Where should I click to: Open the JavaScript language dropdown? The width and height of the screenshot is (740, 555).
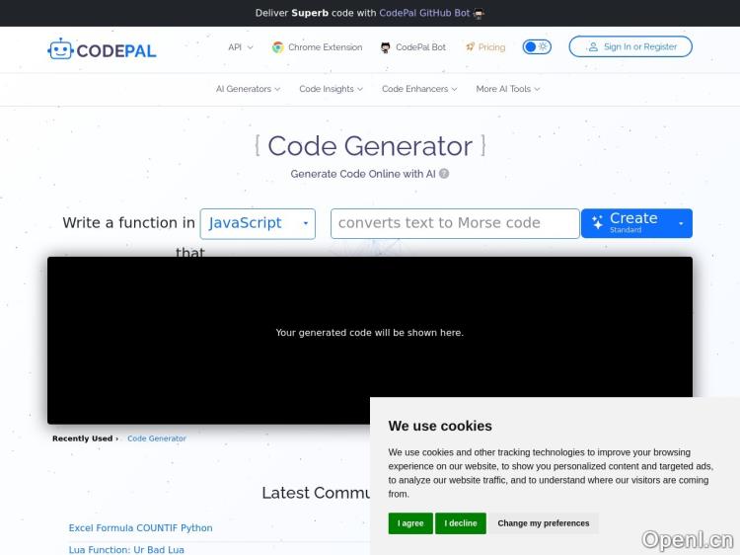pos(258,223)
